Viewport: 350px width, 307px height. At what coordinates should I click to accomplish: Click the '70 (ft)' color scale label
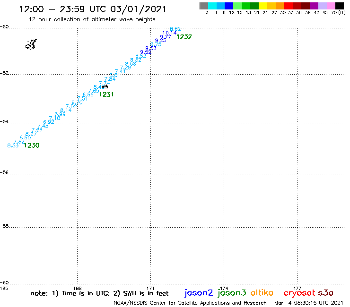(x=338, y=13)
